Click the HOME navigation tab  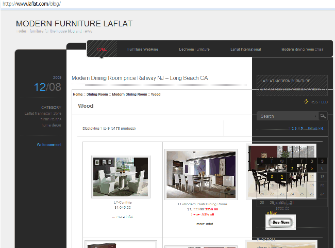click(102, 49)
